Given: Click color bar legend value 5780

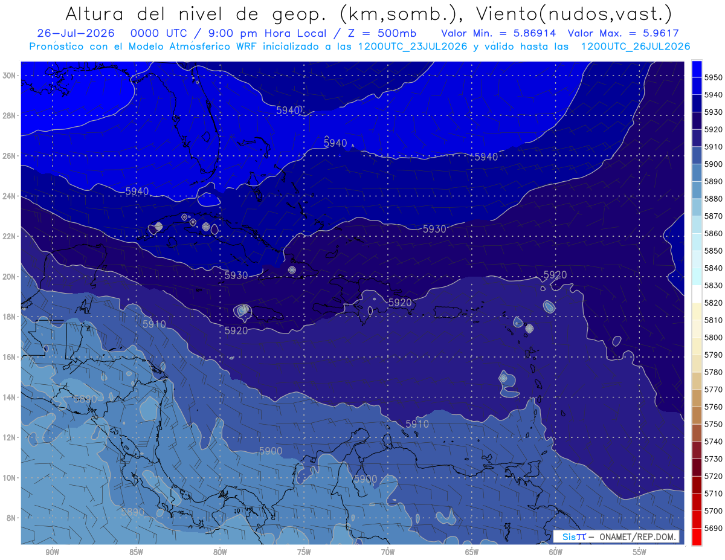Looking at the screenshot, I should point(714,372).
